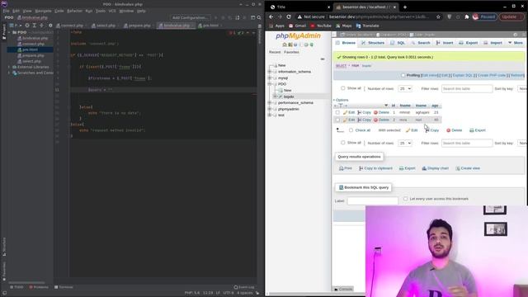This screenshot has width=528, height=297.
Task: Toggle lower Show all checkbox
Action: pos(343,143)
